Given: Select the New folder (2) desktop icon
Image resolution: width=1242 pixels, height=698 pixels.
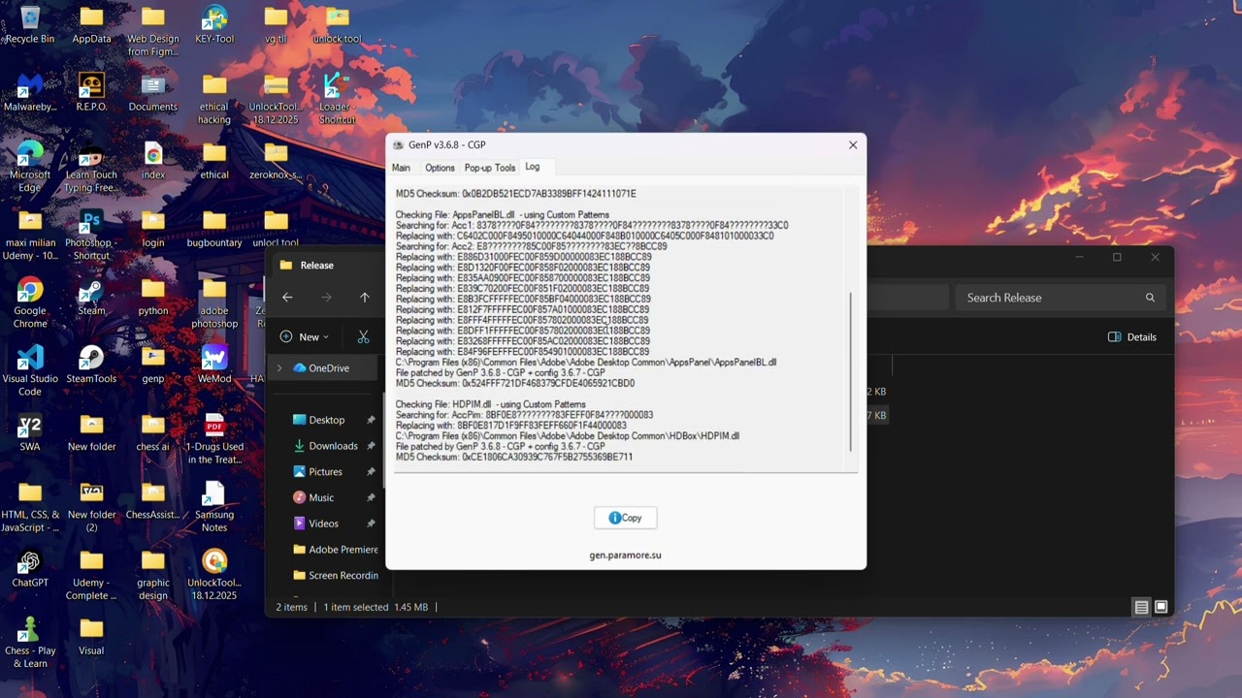Looking at the screenshot, I should 91,506.
